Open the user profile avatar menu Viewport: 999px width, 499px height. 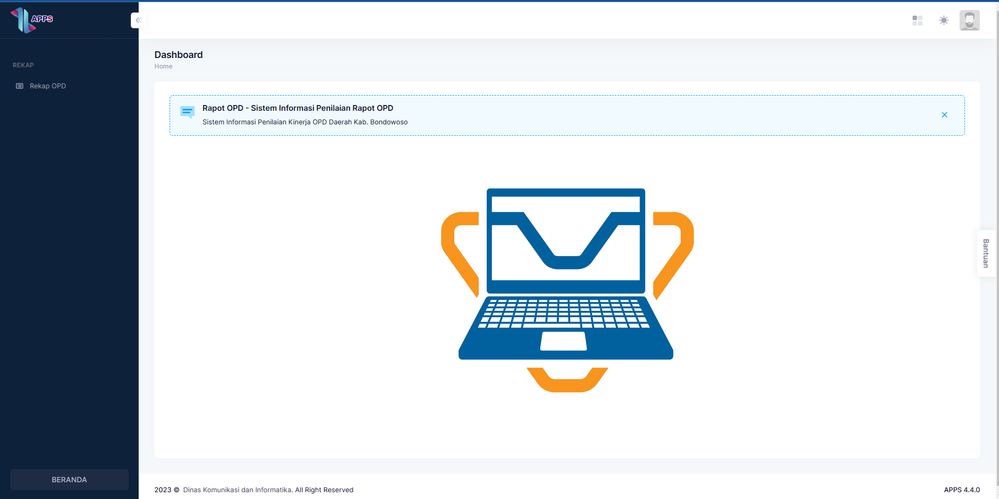pyautogui.click(x=969, y=20)
